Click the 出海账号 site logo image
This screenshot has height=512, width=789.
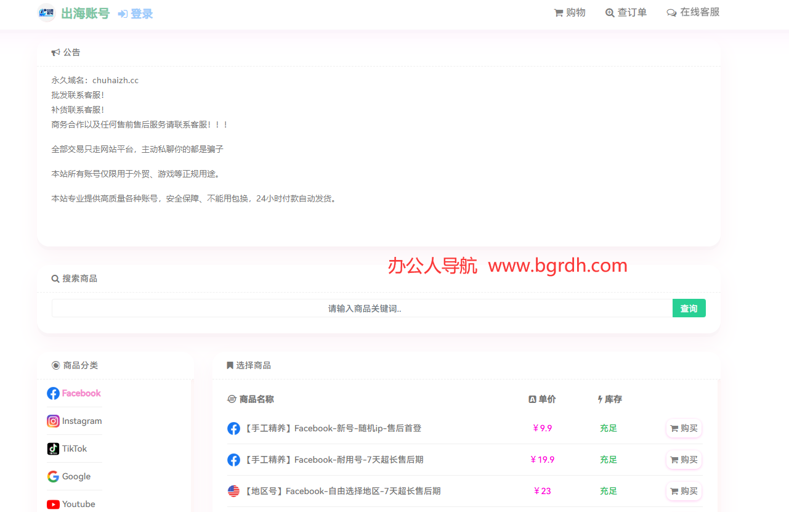point(46,13)
